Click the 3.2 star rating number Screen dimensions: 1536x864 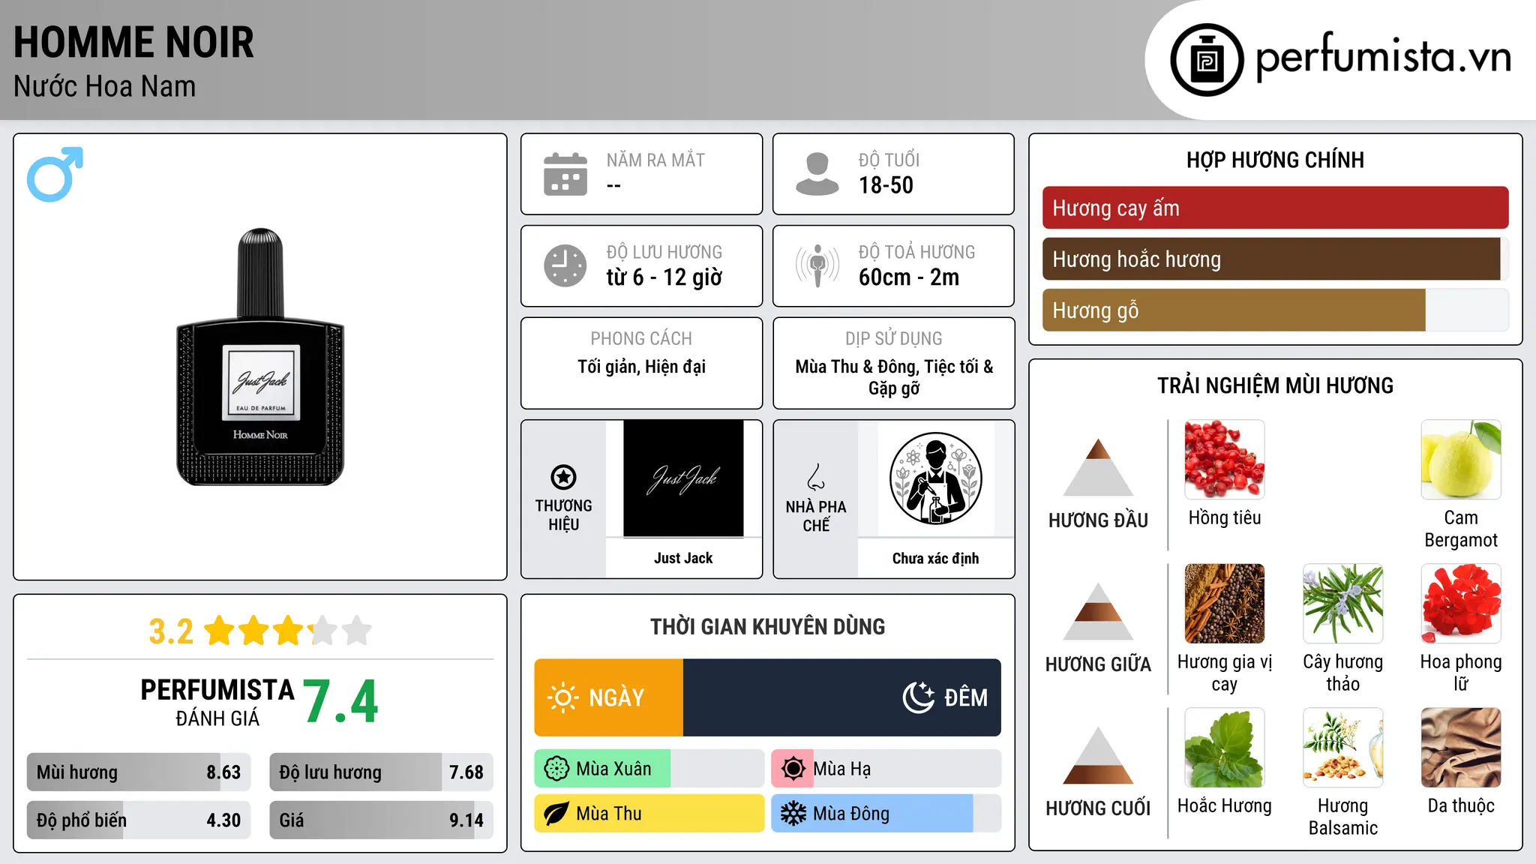[171, 631]
